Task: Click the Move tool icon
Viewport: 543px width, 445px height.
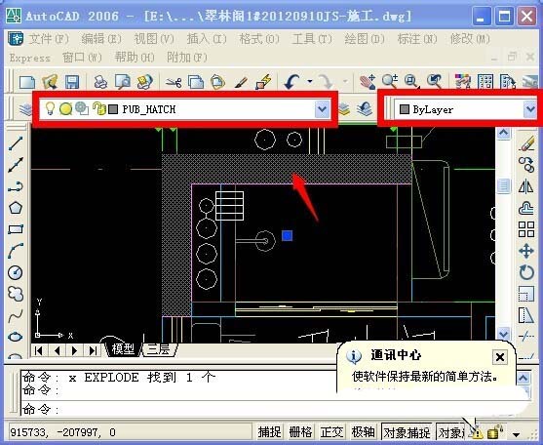Action: click(526, 251)
